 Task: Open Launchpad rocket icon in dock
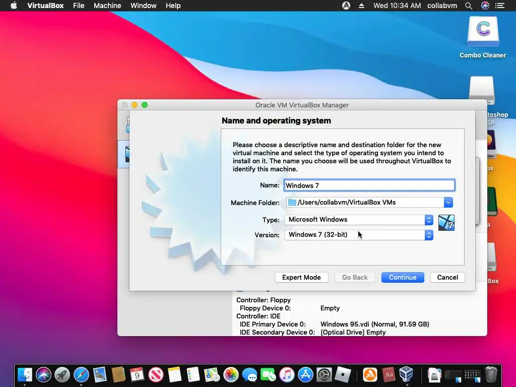click(x=62, y=374)
